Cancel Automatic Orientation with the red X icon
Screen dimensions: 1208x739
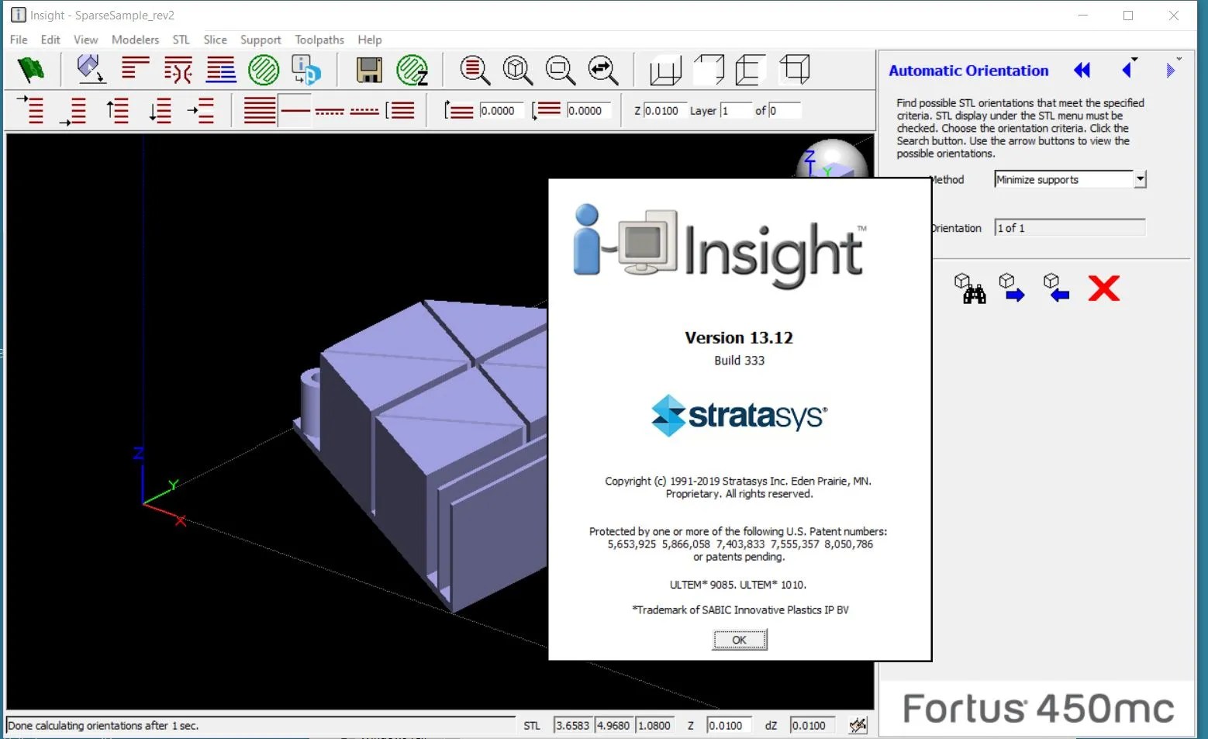[1104, 288]
